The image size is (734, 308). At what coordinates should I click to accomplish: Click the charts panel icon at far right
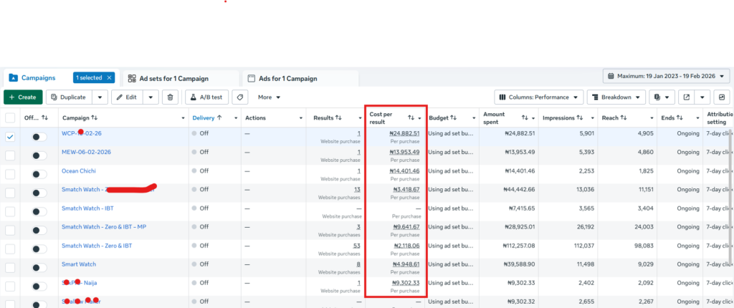pyautogui.click(x=724, y=97)
